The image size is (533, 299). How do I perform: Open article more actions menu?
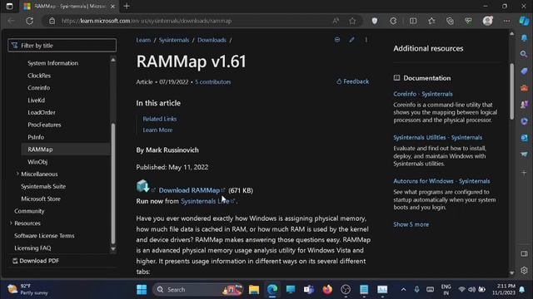(x=366, y=40)
